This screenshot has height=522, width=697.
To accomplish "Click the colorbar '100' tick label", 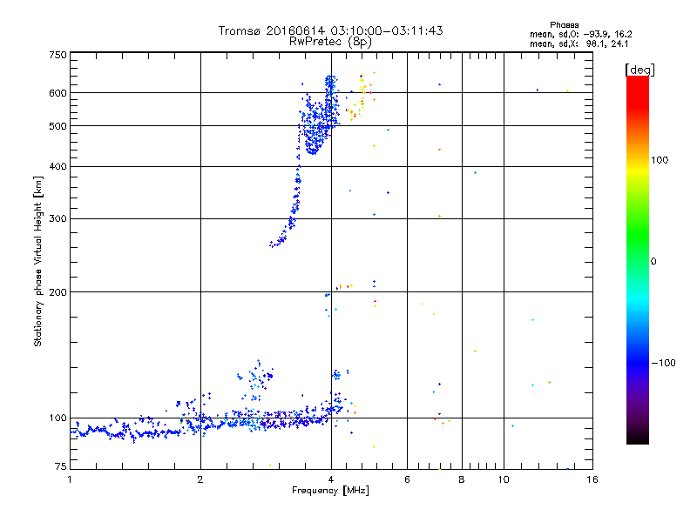I will tap(660, 160).
